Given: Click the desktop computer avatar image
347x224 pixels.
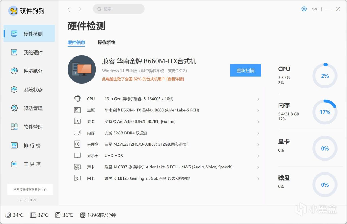Looking at the screenshot, I should [x=82, y=69].
